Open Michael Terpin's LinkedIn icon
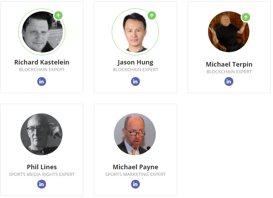Image resolution: width=273 pixels, height=198 pixels. (x=229, y=81)
